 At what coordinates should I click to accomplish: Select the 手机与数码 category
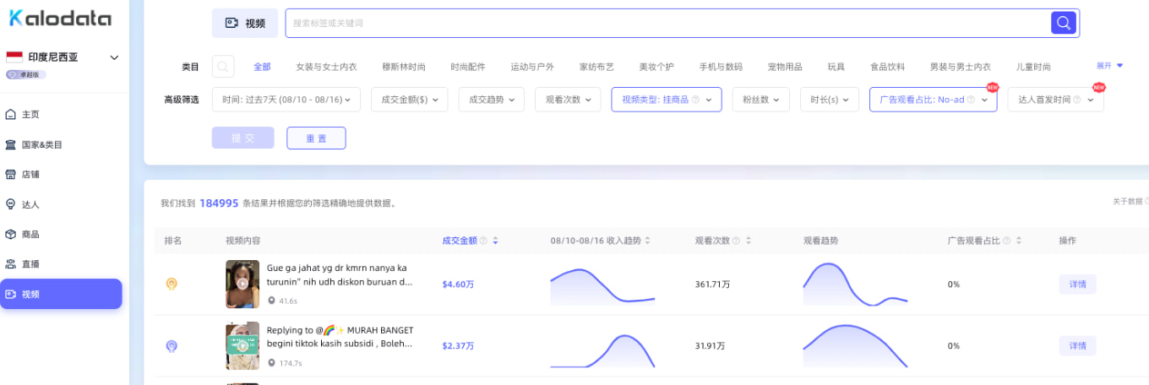721,67
